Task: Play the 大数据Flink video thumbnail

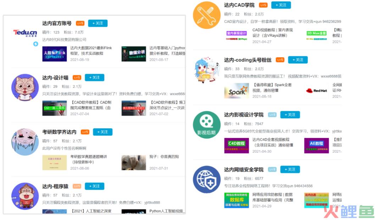Action: click(55, 54)
